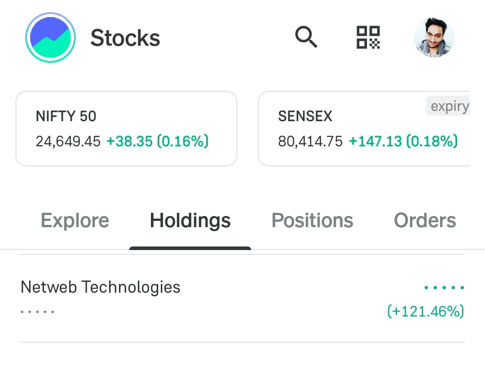Open the search magnifier icon
Screen dimensions: 485x365
pyautogui.click(x=306, y=37)
